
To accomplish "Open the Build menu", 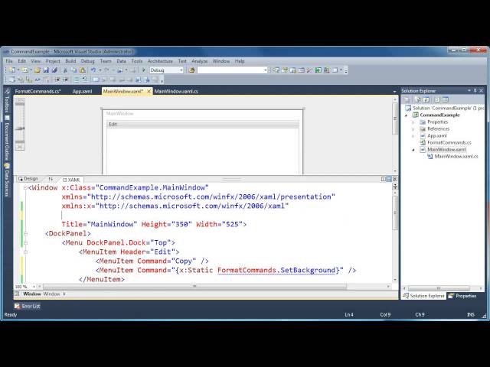I will 70,61.
